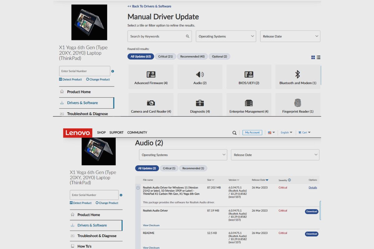Open the Audio (2) driver tile
This screenshot has height=249, width=374.
[x=200, y=77]
